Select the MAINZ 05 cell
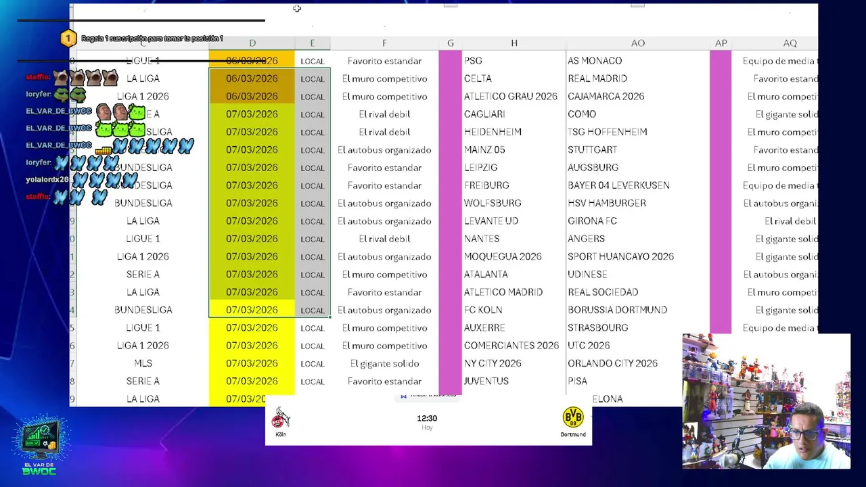Viewport: 866px width, 487px height. click(514, 149)
